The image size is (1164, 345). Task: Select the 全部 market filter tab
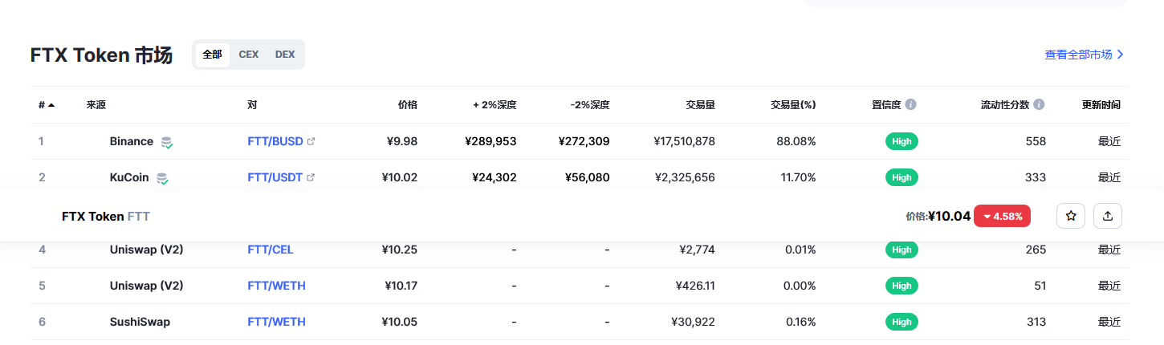pos(213,55)
